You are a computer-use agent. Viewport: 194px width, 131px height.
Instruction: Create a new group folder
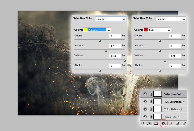pyautogui.click(x=170, y=123)
